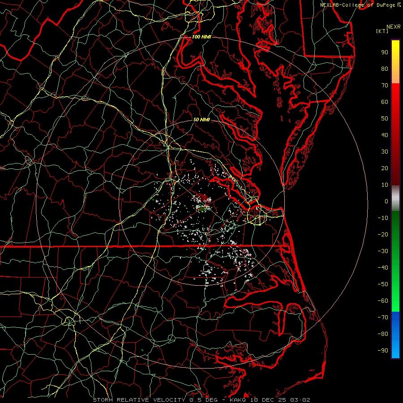Viewport: 403px width, 403px height.
Task: Click the 80 value on the velocity scale
Action: pos(385,69)
